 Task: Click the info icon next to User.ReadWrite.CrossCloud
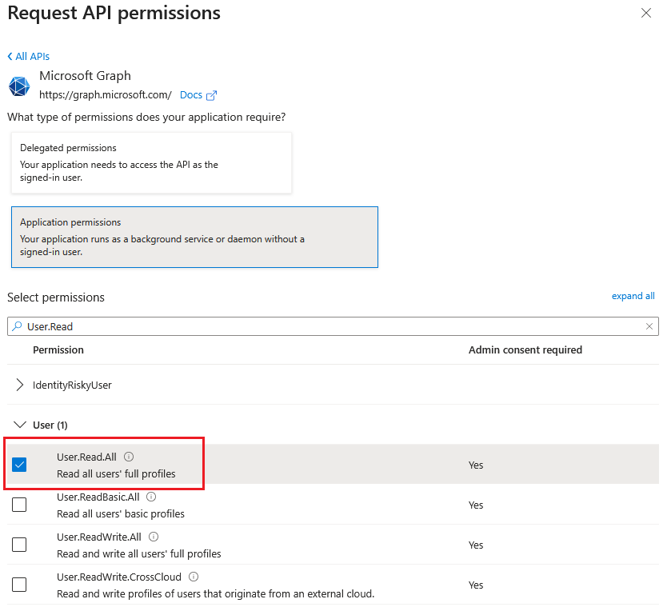194,577
